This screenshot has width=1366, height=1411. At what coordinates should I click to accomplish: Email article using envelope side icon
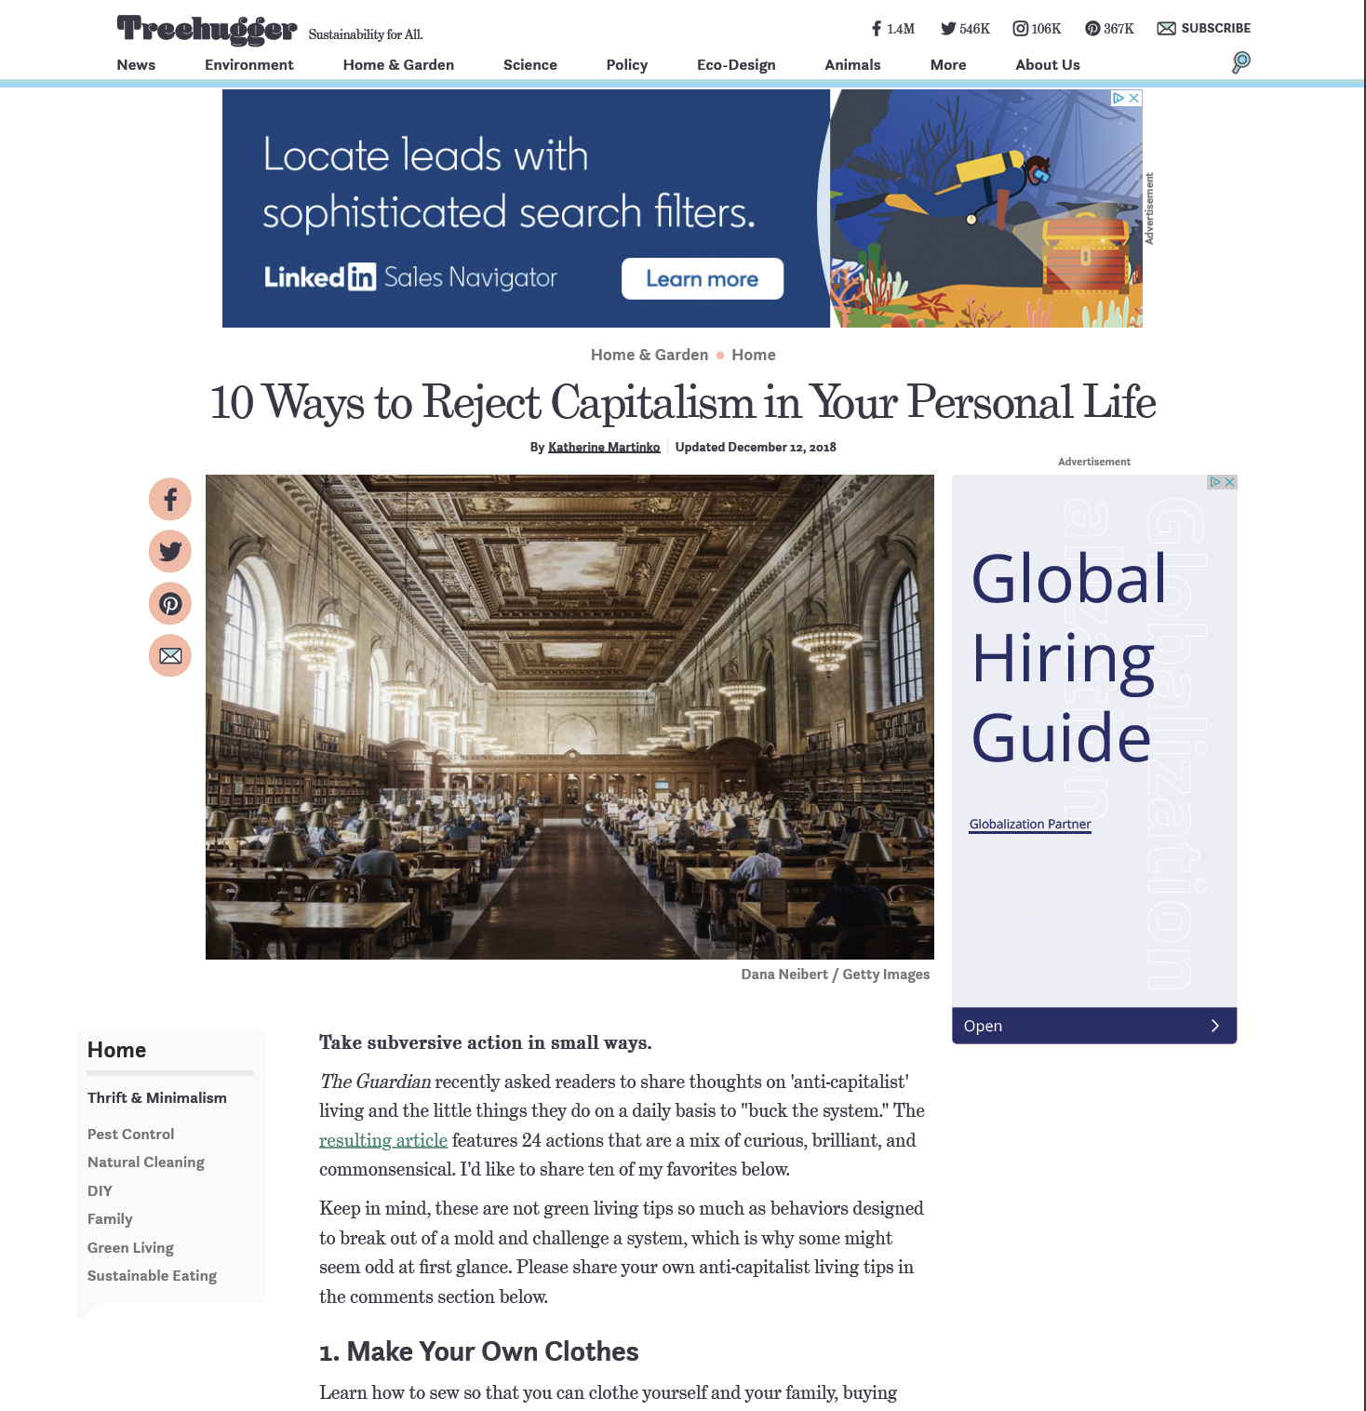[x=170, y=656]
